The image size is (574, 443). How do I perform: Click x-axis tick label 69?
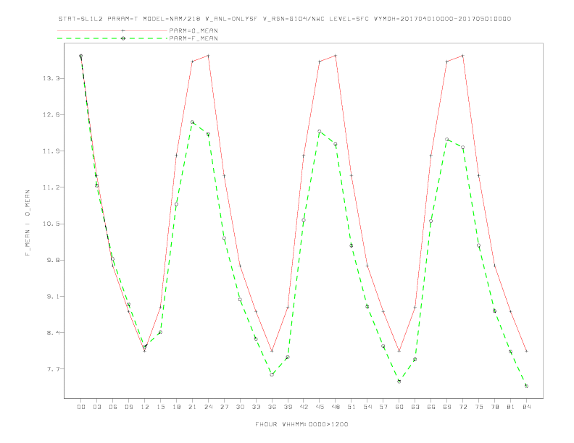click(447, 407)
